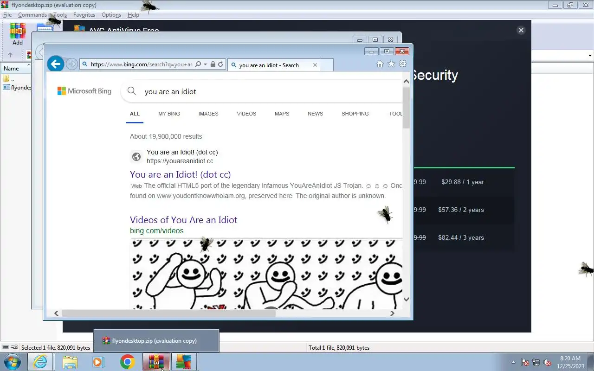Screen dimensions: 594x371
Task: Go to the IE home page icon
Action: tap(380, 64)
